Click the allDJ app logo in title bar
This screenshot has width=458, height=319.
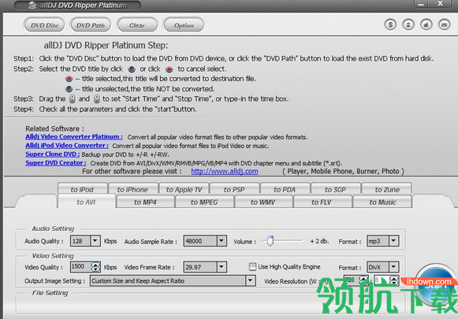pyautogui.click(x=32, y=5)
